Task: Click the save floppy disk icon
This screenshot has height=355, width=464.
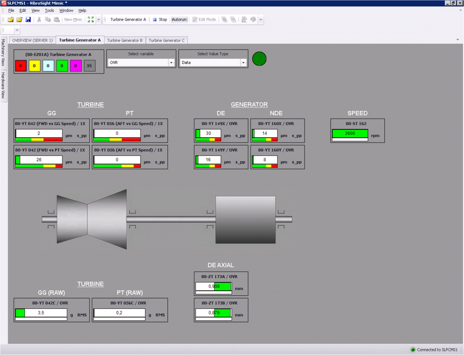Action: click(28, 19)
